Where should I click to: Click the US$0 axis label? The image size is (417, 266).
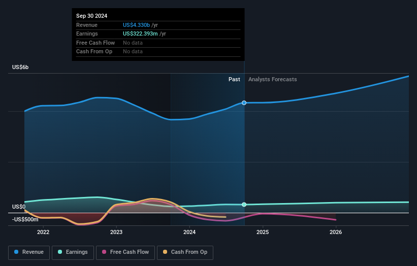point(19,207)
